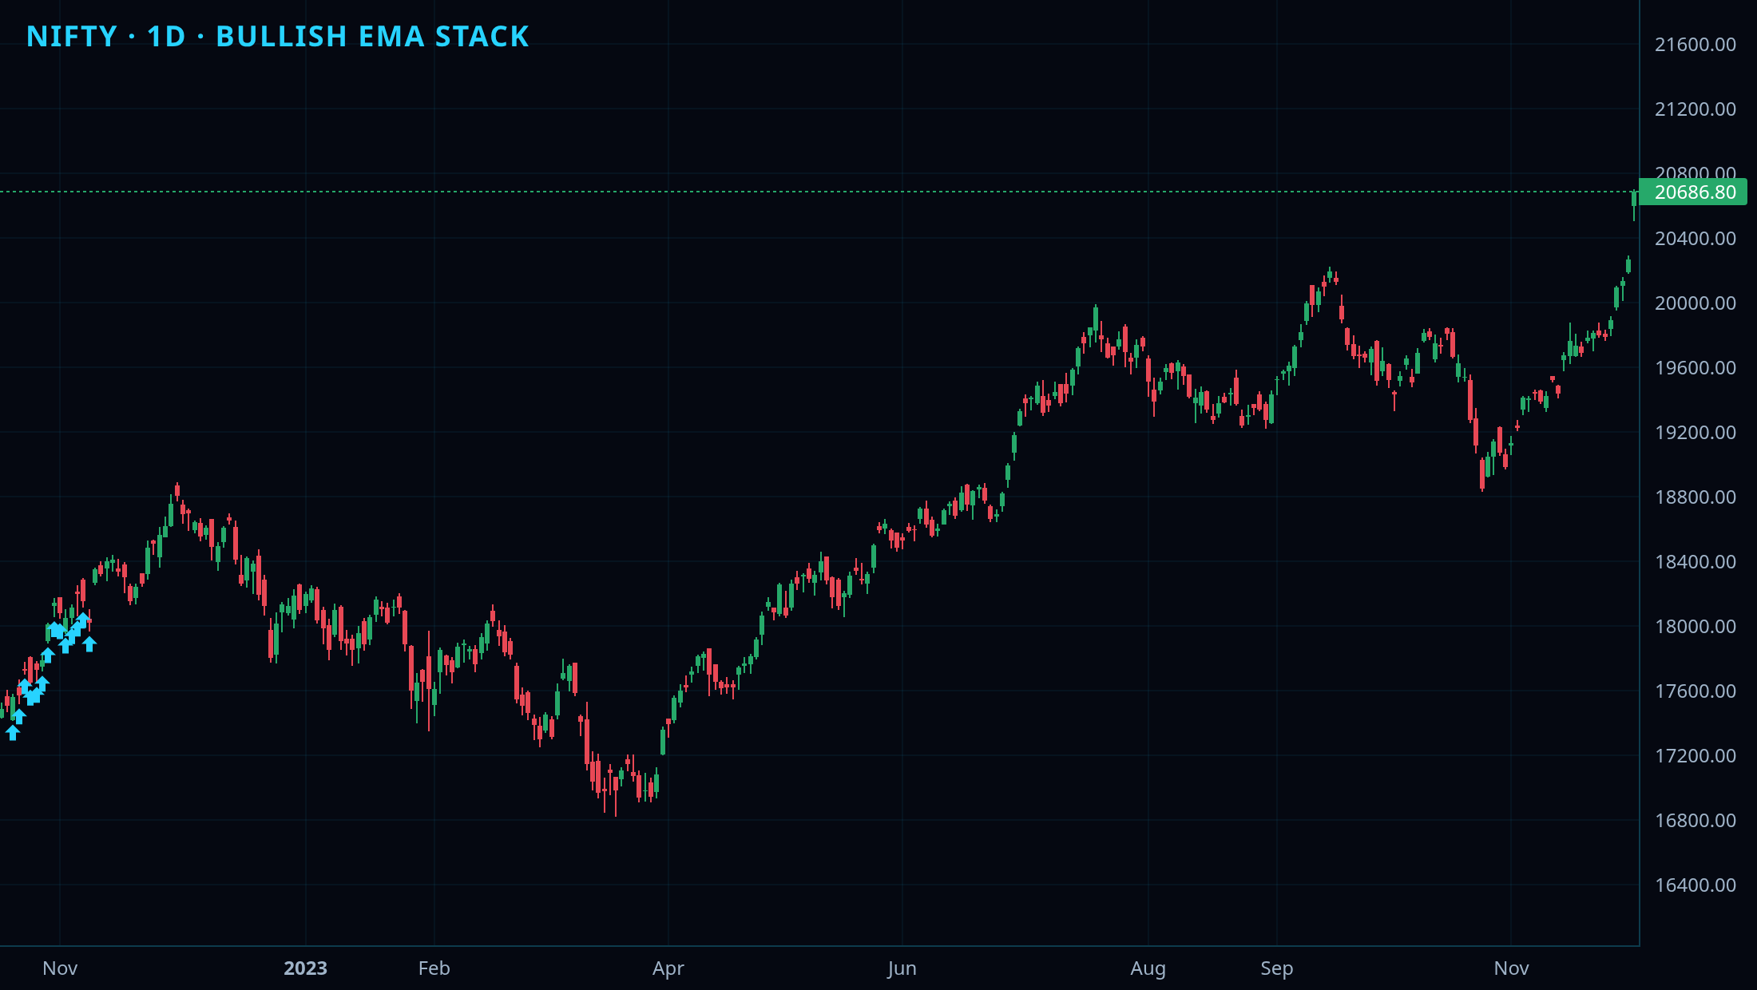
Task: Click the Nov label preceding 2023 on the axis
Action: [x=60, y=968]
